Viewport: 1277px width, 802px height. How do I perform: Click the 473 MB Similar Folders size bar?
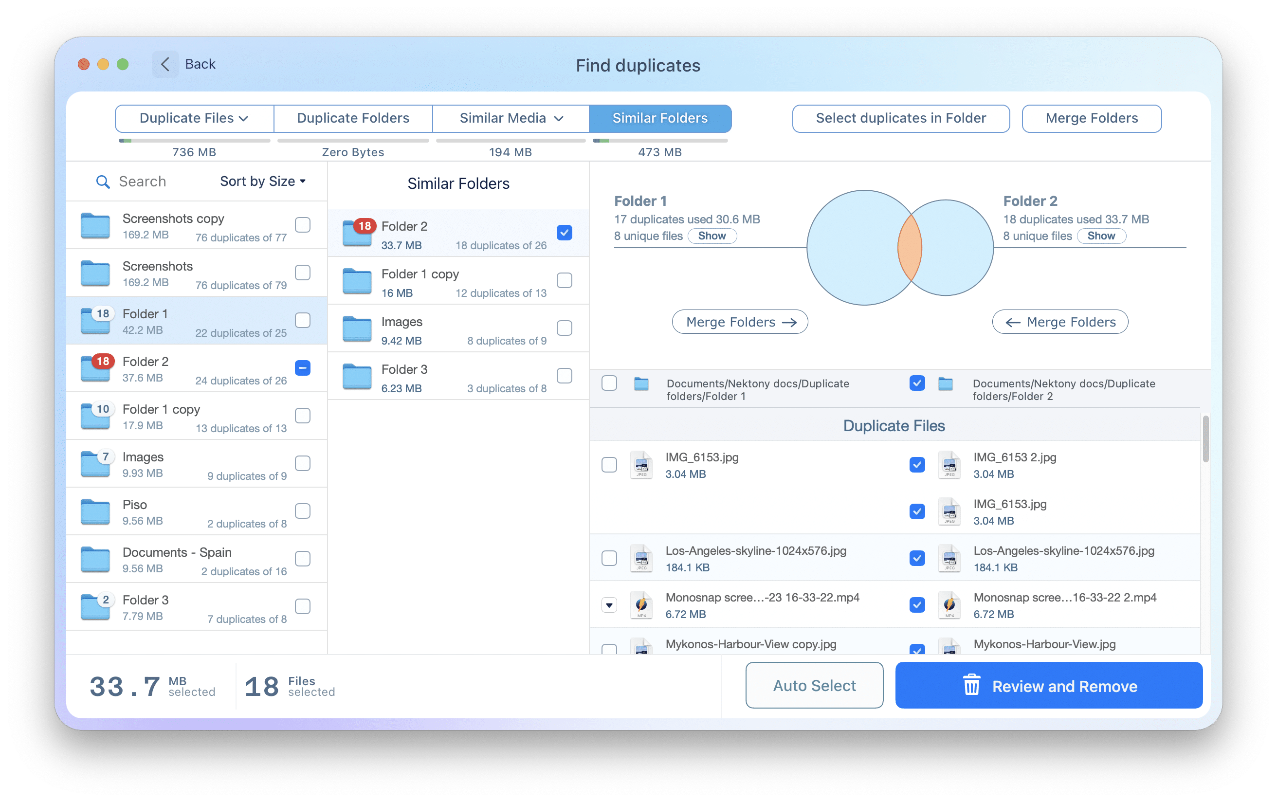[660, 141]
